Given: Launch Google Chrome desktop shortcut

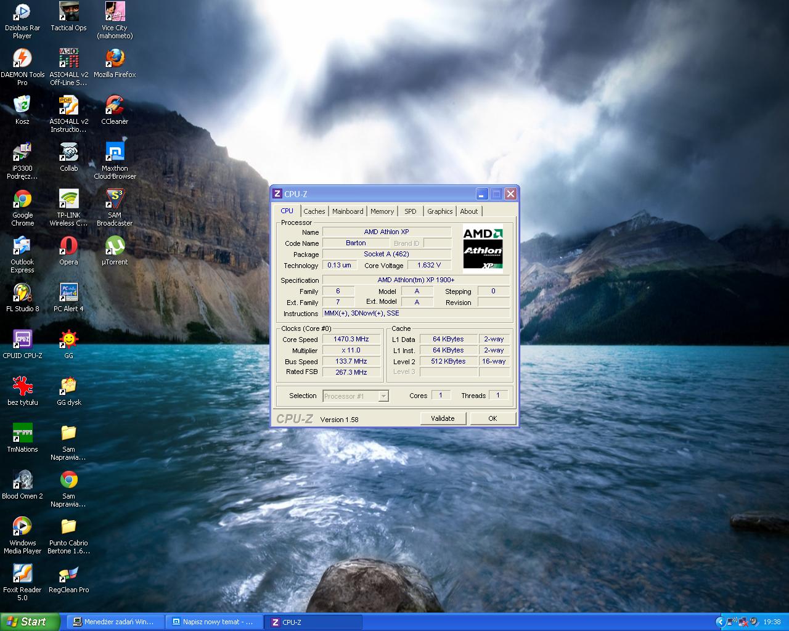Looking at the screenshot, I should tap(22, 200).
